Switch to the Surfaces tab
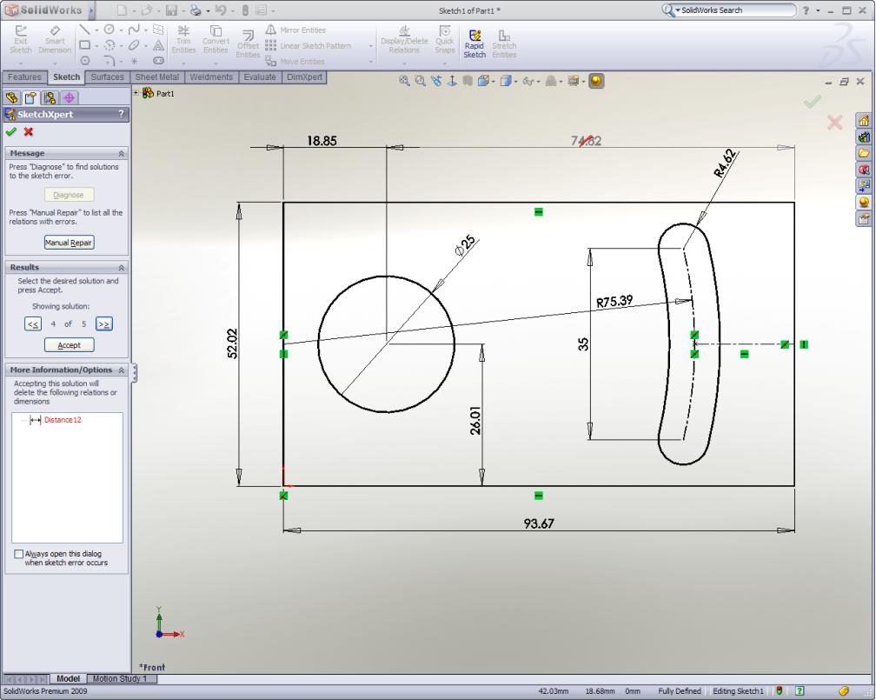This screenshot has width=876, height=700. (107, 77)
